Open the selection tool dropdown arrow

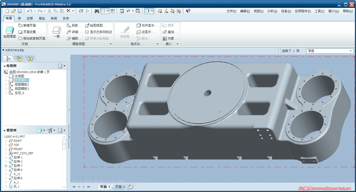[x=108, y=11]
